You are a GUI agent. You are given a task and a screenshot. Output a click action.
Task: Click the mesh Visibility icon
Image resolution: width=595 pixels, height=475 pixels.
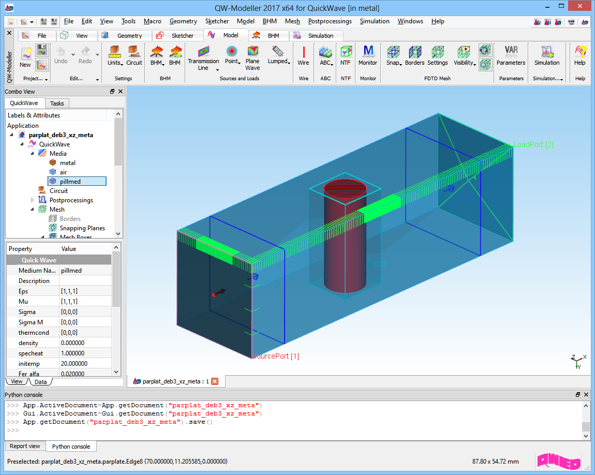(464, 55)
